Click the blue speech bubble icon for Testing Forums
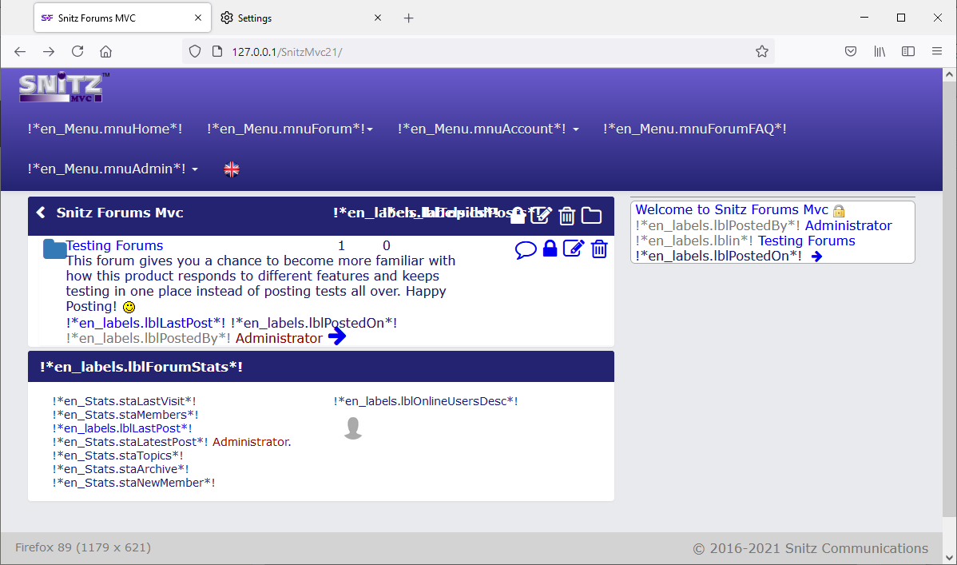The image size is (957, 565). click(526, 249)
